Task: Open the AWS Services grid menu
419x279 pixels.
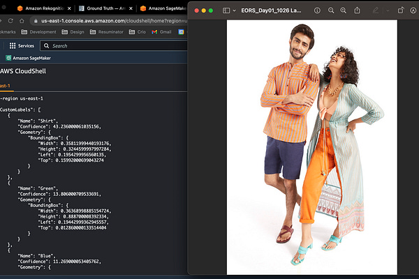Action: coord(22,45)
